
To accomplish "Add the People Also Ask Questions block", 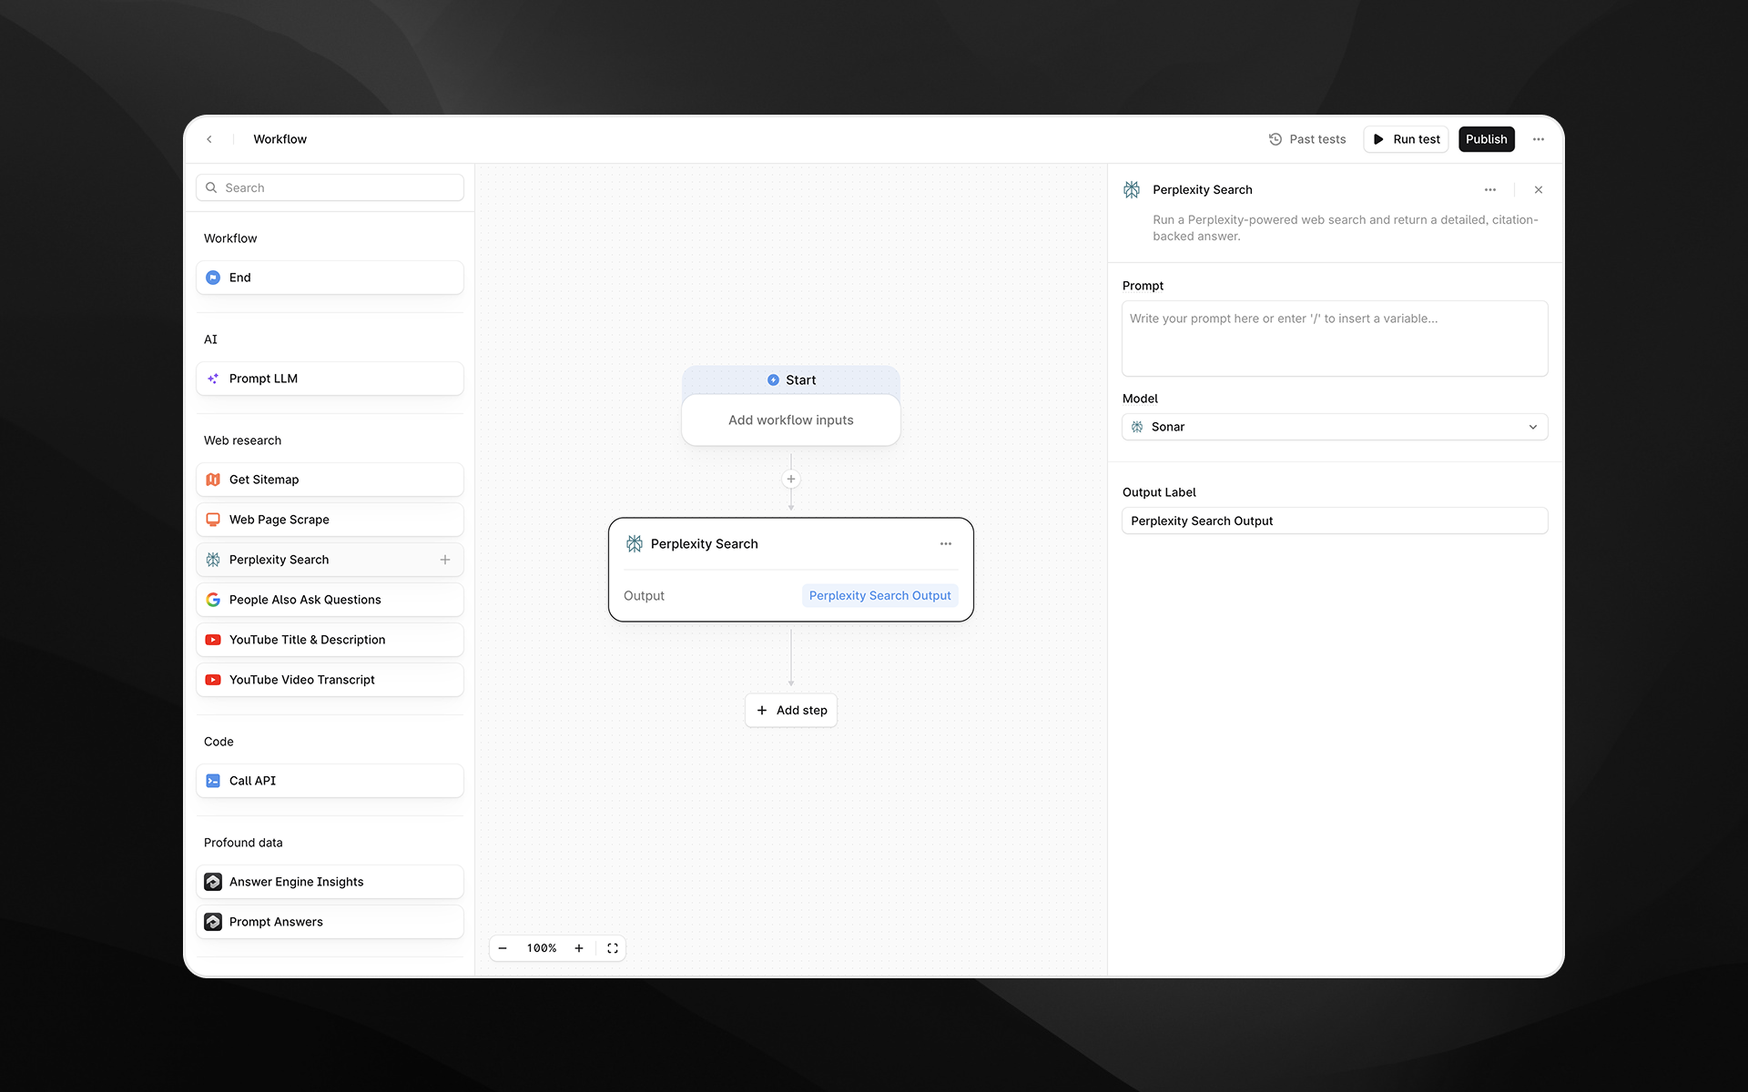I will click(330, 600).
